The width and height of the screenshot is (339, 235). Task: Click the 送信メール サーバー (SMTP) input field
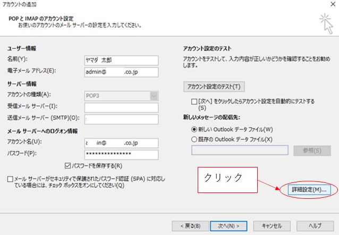(121, 119)
